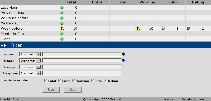Uncheck the Debug level checkbox
The image size is (211, 101).
[105, 80]
